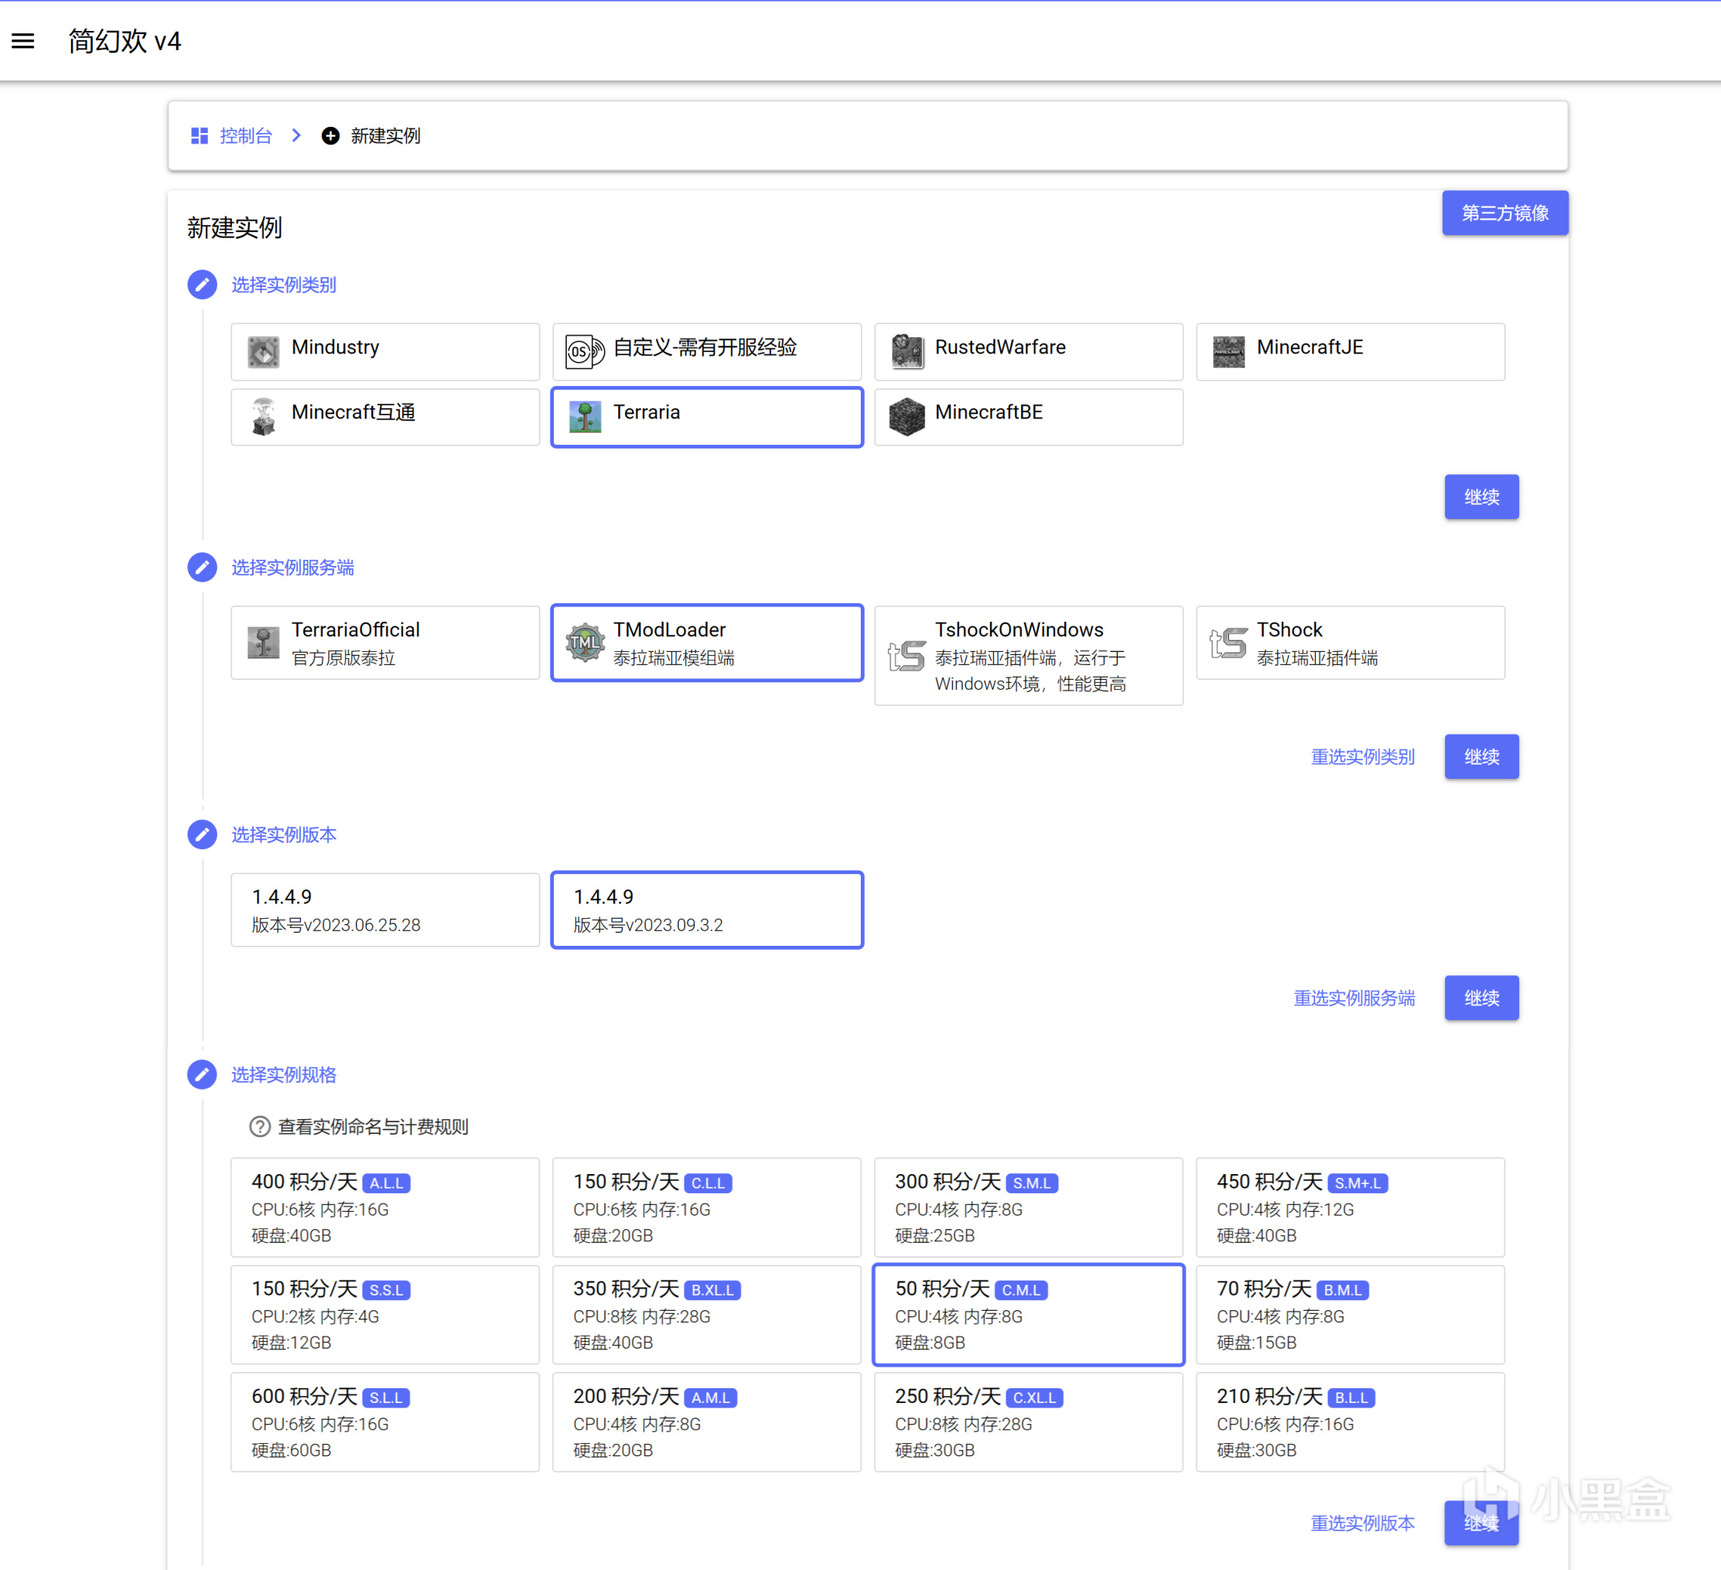Select the MinecraftBE block icon
1721x1570 pixels.
pos(907,417)
